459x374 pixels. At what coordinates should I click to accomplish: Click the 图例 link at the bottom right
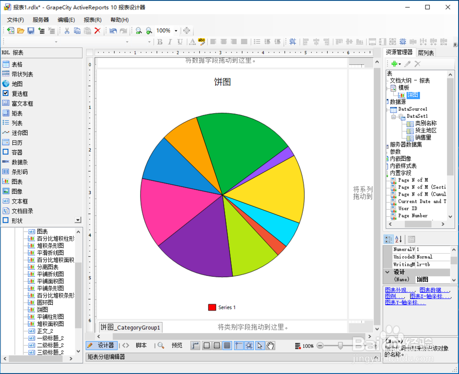pos(392,295)
